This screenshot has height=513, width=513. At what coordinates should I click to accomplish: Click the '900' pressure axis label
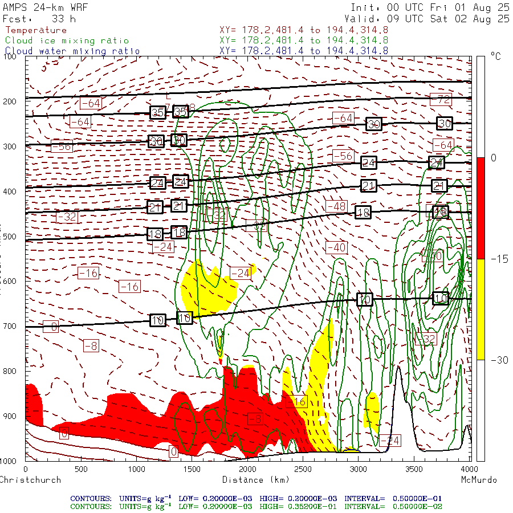tap(10, 417)
